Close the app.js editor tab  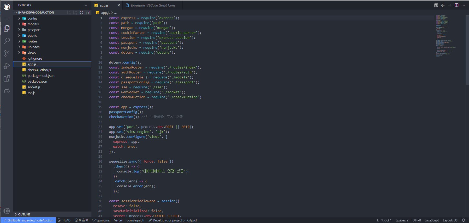point(119,5)
